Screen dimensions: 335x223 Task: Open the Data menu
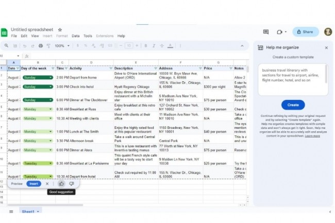(75, 36)
